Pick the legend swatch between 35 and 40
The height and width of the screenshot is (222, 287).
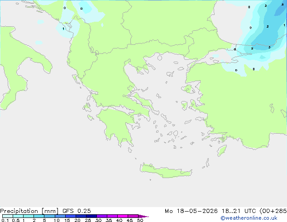click(x=112, y=216)
